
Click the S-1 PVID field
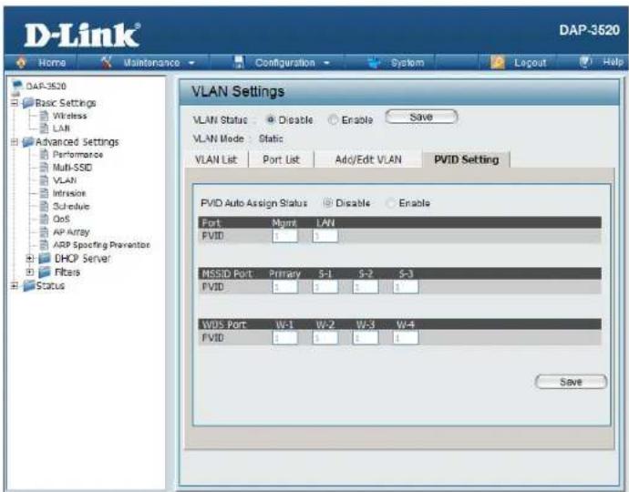click(325, 287)
